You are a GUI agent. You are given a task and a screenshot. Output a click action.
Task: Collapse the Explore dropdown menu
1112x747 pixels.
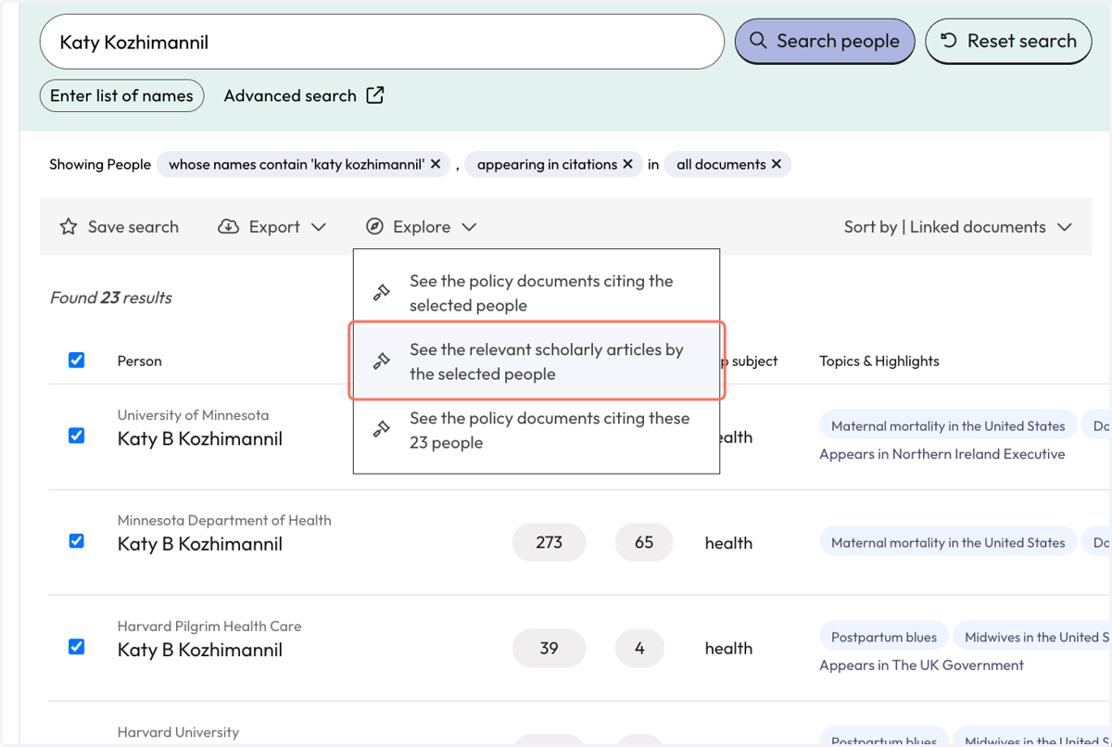click(x=422, y=227)
